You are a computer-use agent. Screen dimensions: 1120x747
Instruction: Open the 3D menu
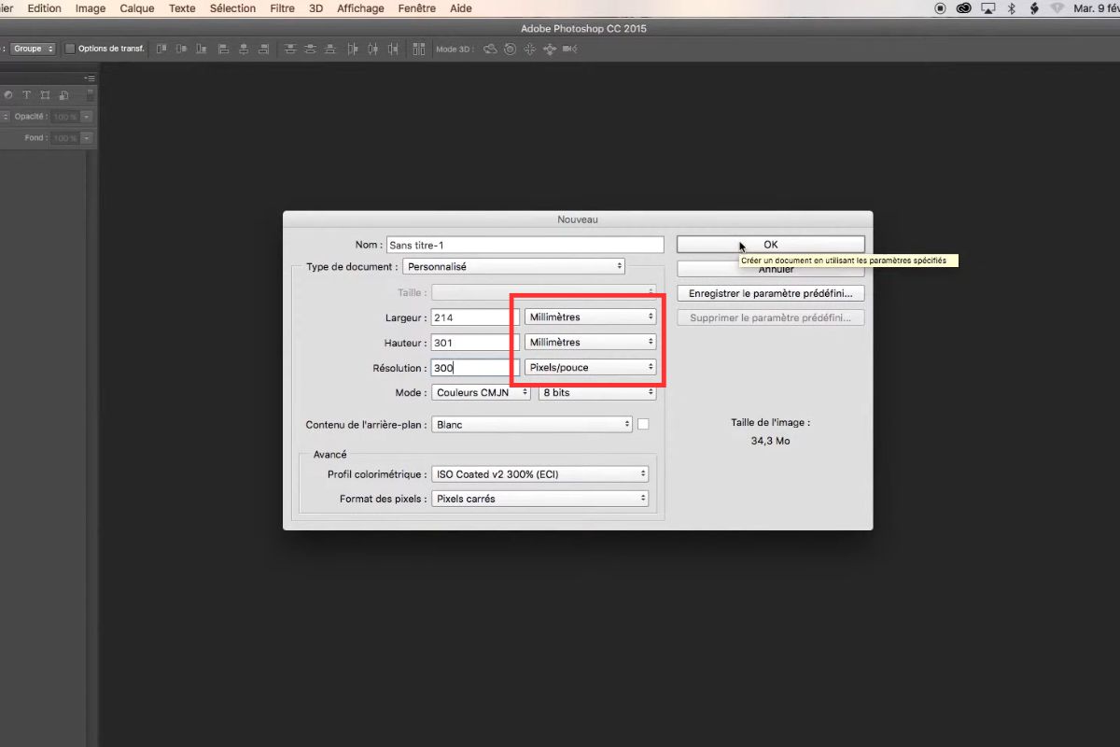coord(316,8)
